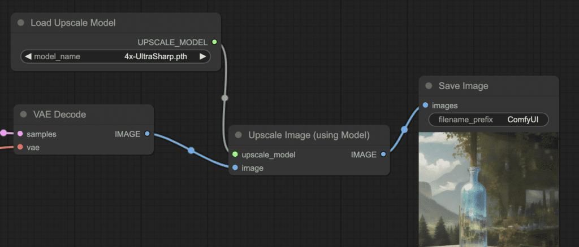Select the Save Image node title
This screenshot has height=247, width=579.
click(463, 86)
